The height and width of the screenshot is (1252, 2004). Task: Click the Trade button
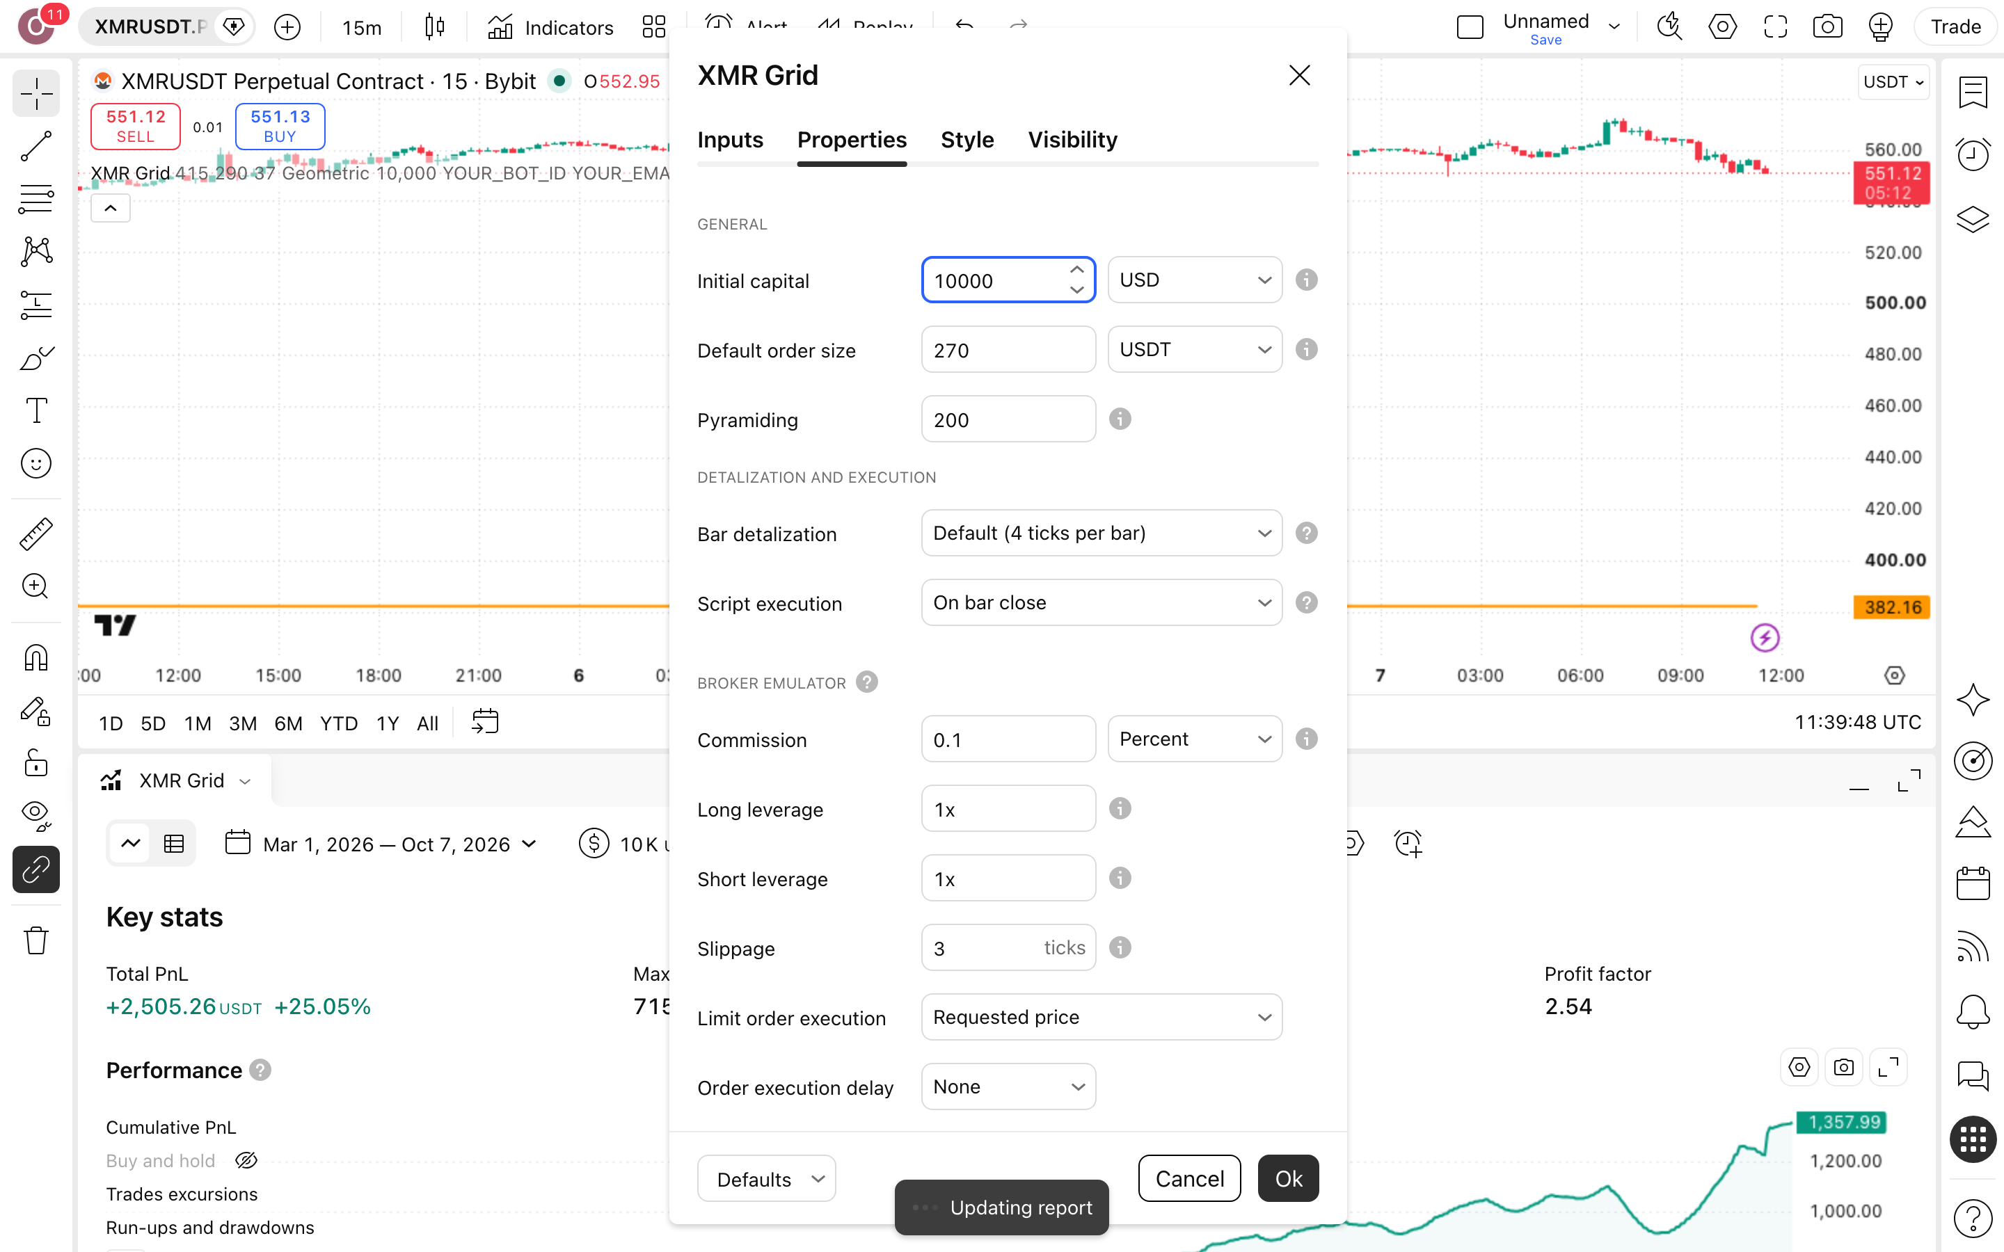pyautogui.click(x=1955, y=26)
